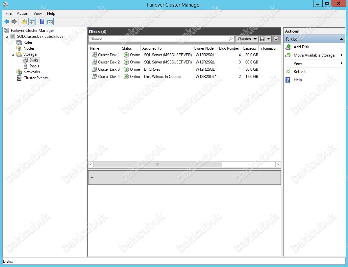Screen dimensions: 348x267
Task: Click the Refresh icon in Actions pane
Action: pos(288,72)
